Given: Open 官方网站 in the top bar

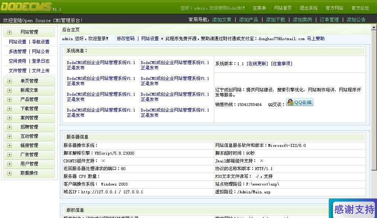Looking at the screenshot, I should pyautogui.click(x=334, y=8).
